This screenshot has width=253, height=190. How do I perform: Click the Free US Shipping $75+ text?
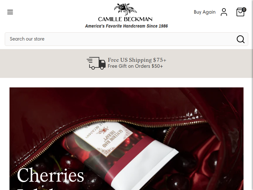(137, 60)
